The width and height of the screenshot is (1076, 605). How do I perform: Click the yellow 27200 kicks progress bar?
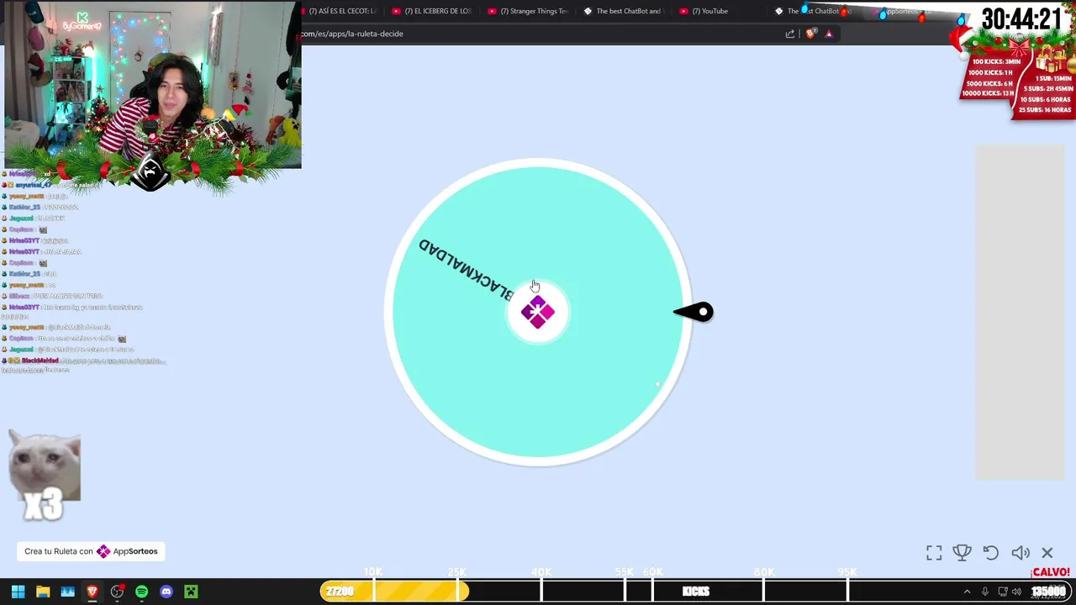(394, 592)
